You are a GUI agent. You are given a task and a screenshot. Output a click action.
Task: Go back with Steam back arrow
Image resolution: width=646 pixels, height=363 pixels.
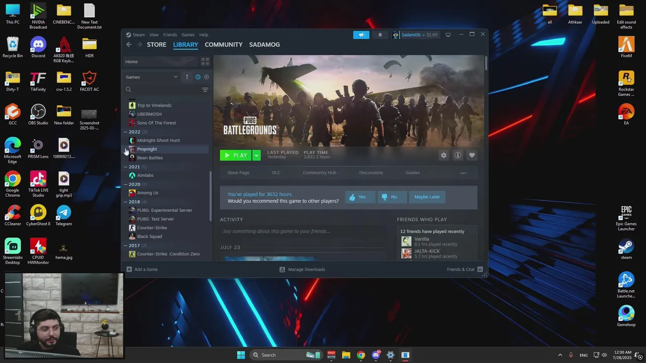click(129, 44)
